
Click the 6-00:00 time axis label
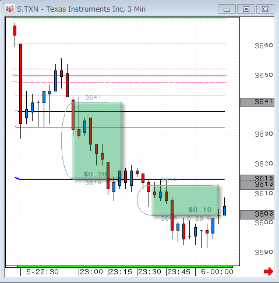click(217, 272)
